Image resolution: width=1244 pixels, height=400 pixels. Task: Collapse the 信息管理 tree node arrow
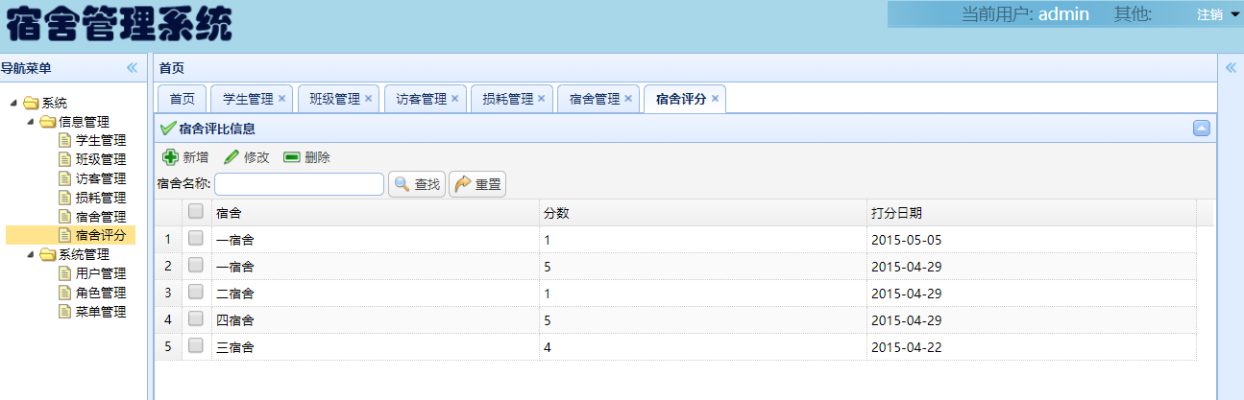(31, 122)
